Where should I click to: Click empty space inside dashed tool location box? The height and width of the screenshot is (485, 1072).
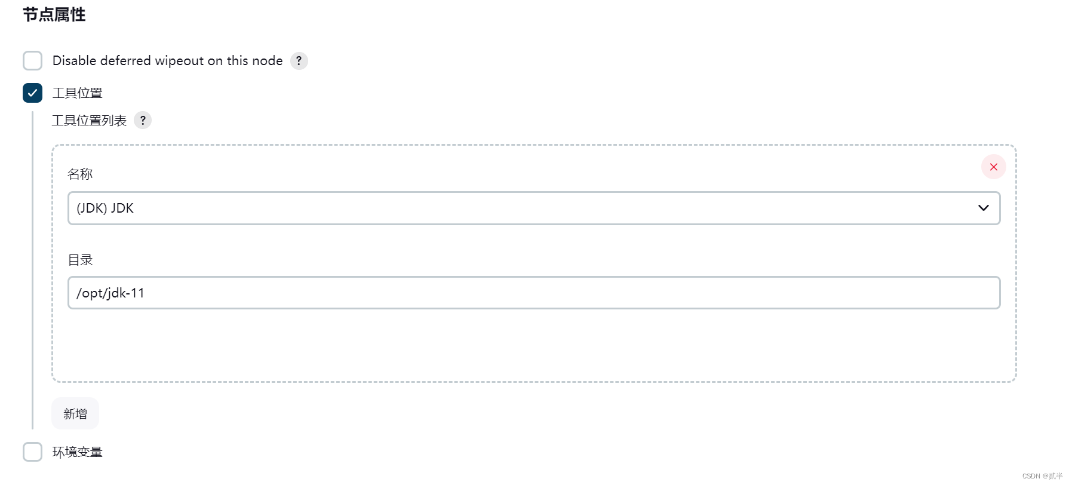tap(534, 346)
